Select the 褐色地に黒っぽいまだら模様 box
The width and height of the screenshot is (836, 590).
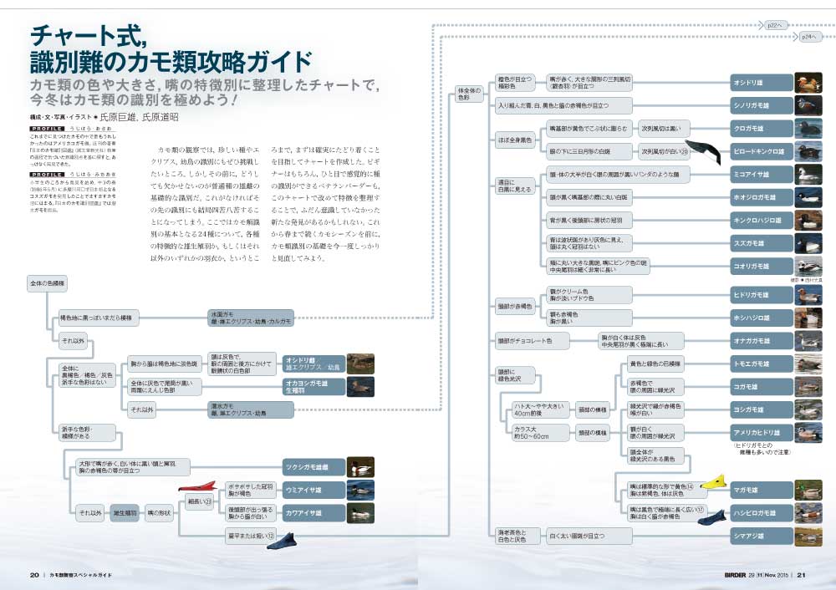click(99, 318)
